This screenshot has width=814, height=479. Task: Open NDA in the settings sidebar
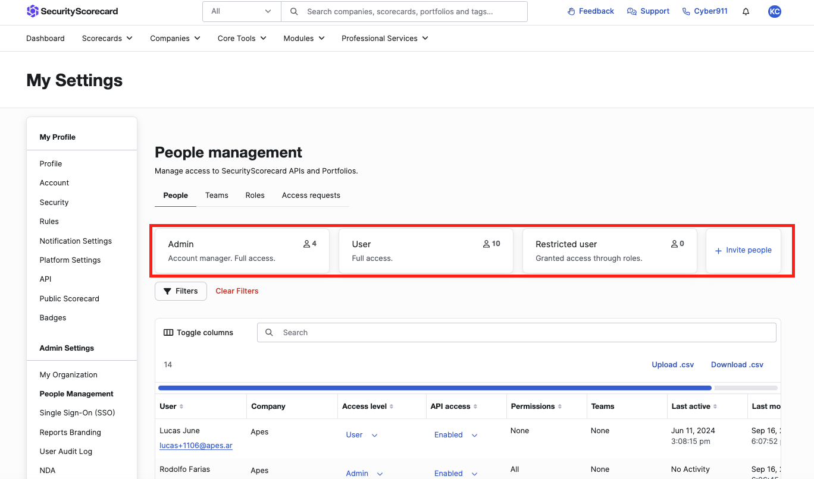click(x=47, y=471)
